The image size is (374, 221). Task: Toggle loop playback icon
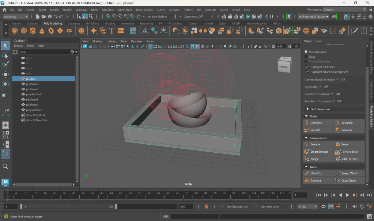[324, 206]
